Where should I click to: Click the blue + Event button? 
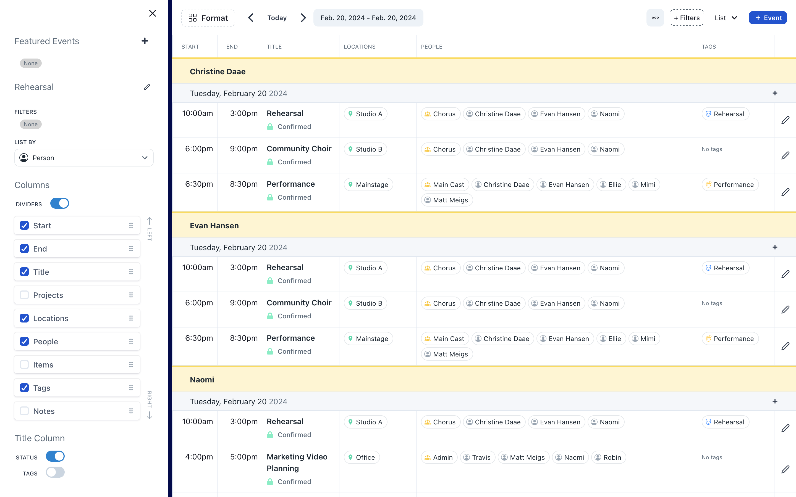click(x=767, y=18)
